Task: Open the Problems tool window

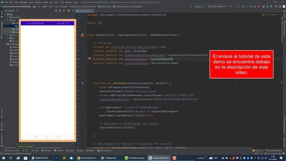Action: click(46, 151)
